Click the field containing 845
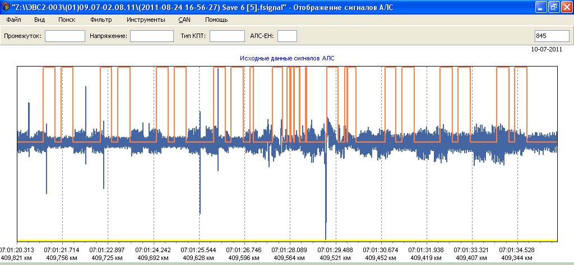The image size is (574, 265). coord(552,36)
